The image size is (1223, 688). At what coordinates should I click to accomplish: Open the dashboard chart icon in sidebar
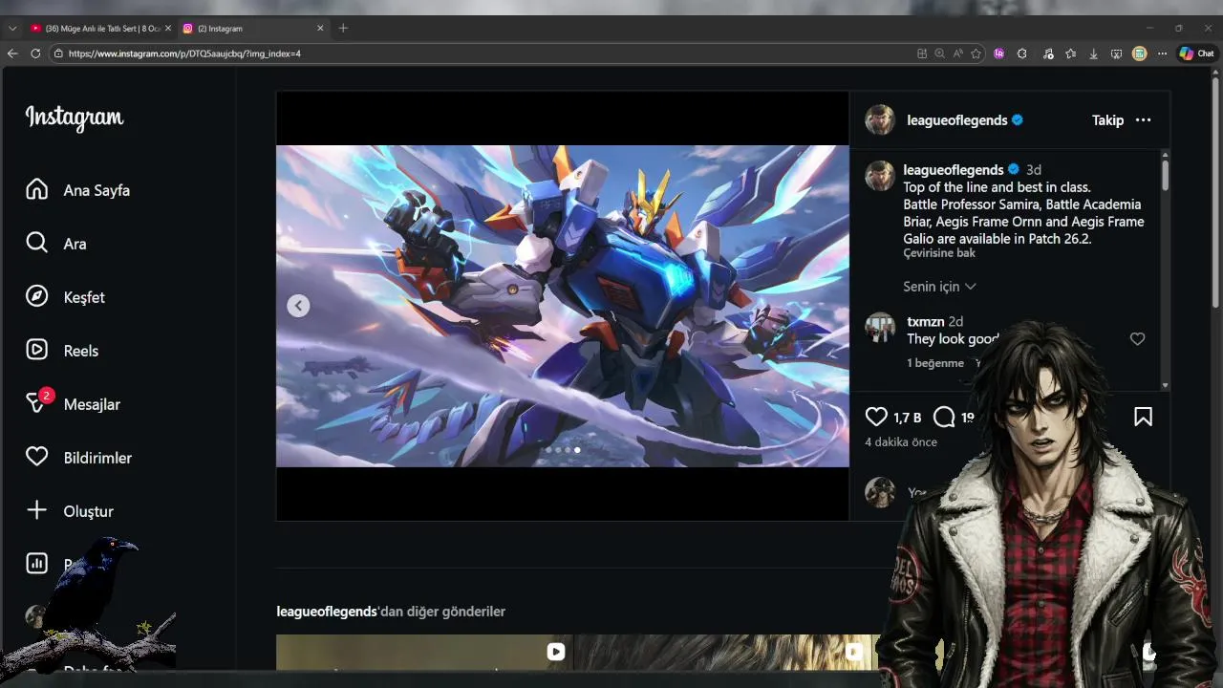36,564
